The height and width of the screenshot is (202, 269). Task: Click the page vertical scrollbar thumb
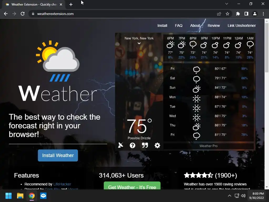pos(267,48)
